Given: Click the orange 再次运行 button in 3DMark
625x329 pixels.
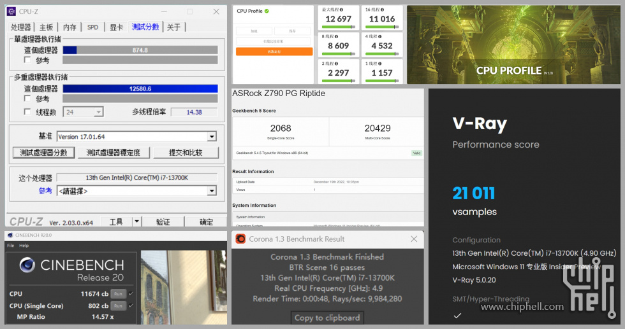Looking at the screenshot, I should click(x=274, y=52).
